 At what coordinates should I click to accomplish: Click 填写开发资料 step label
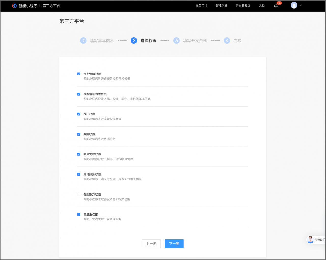(195, 41)
